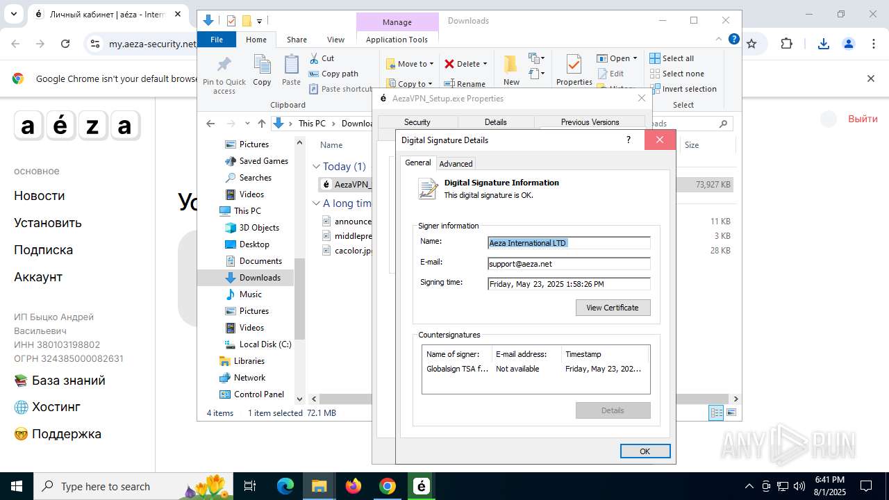Click the Cut scissors icon
The height and width of the screenshot is (500, 889).
[x=314, y=58]
